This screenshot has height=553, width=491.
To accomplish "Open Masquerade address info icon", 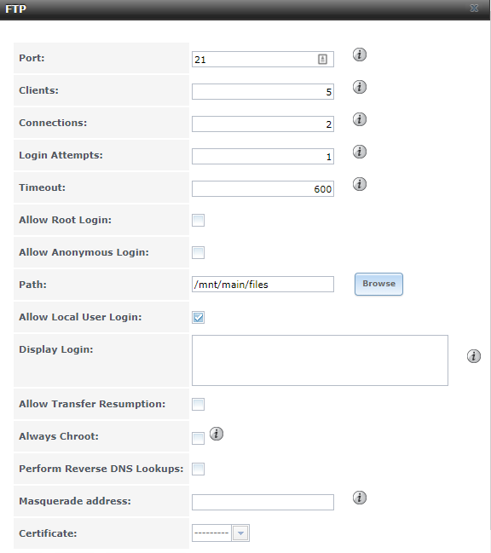I will tap(360, 498).
